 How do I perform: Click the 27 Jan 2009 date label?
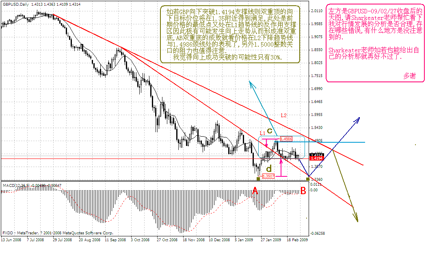[x=271, y=240]
